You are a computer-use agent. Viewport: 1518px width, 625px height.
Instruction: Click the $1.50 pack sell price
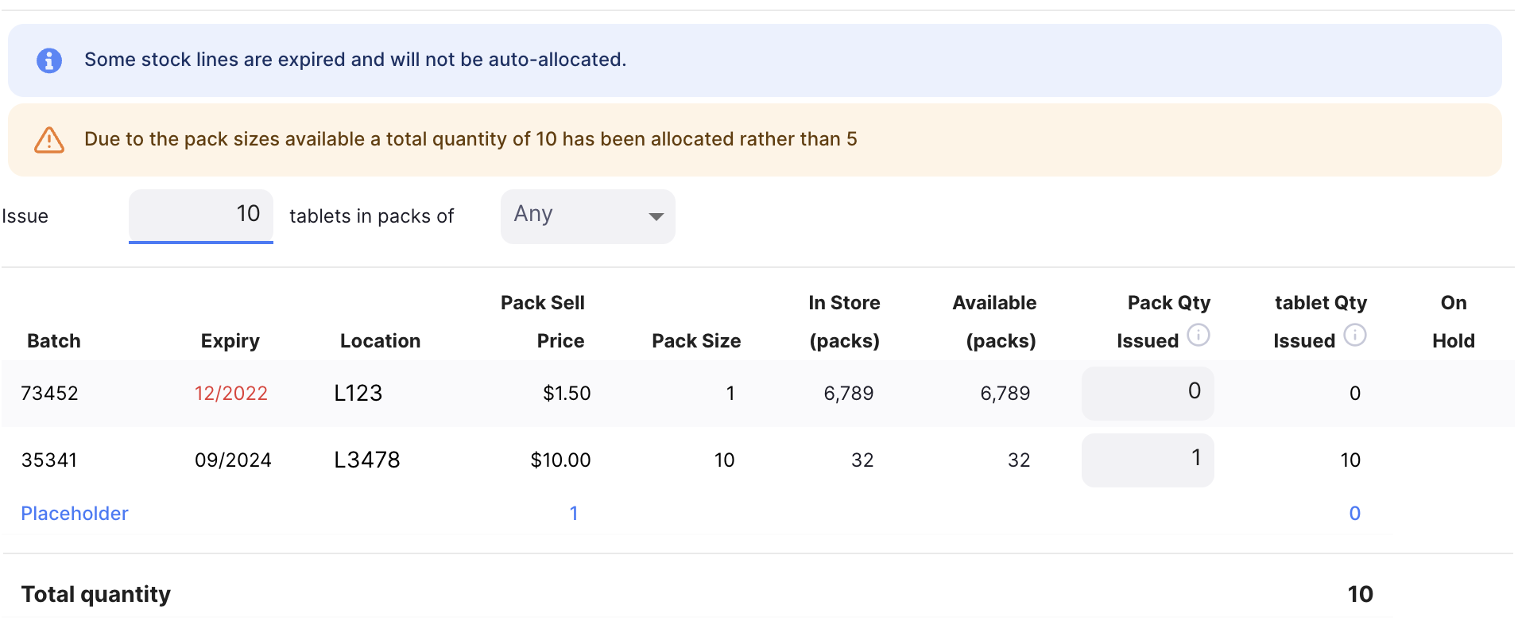click(567, 394)
